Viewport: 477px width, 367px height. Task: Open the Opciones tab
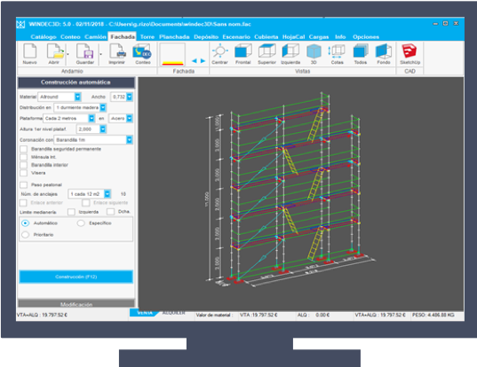(366, 36)
